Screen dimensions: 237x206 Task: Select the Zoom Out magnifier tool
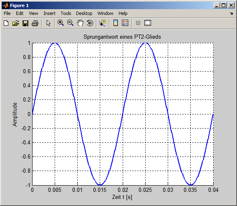(x=70, y=23)
